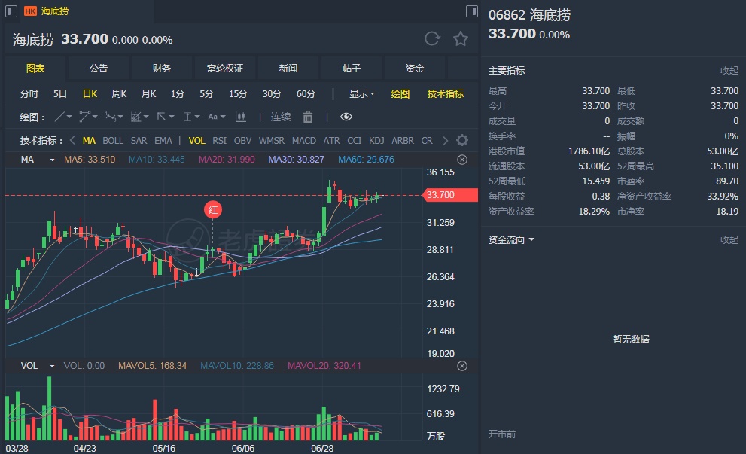Select the 60分 chart period
The image size is (746, 454).
click(x=306, y=94)
